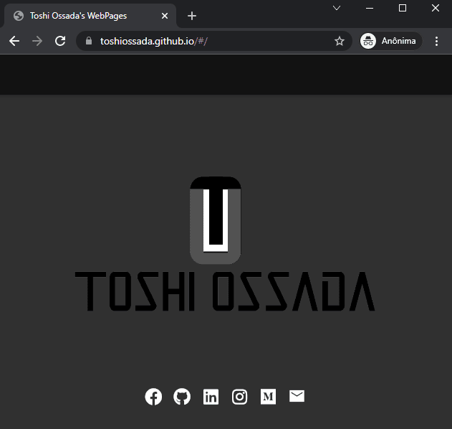452x429 pixels.
Task: Maximize the Chrome window
Action: click(x=403, y=8)
